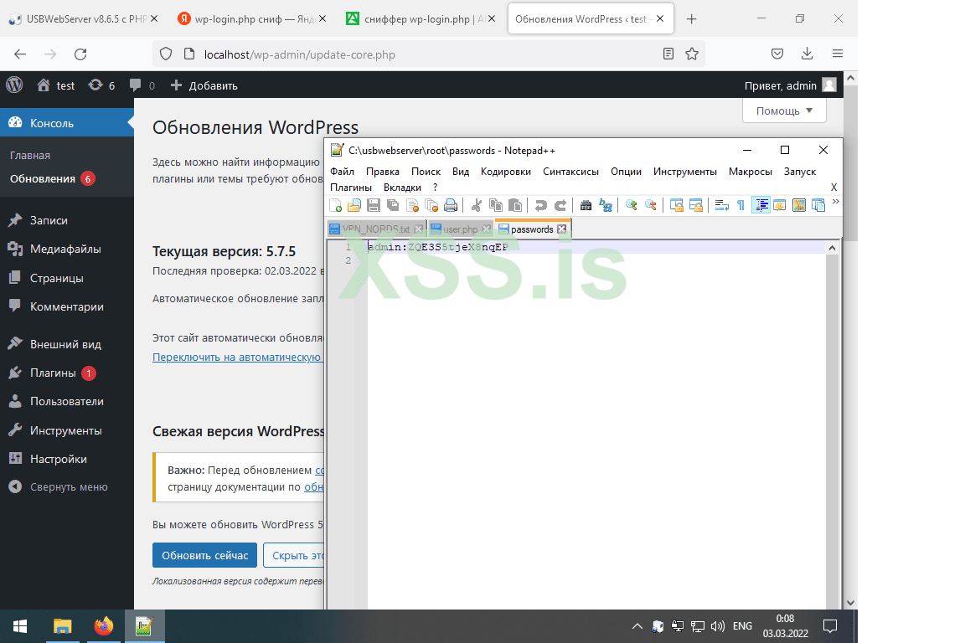Open File Explorer from taskbar
Screen dimensions: 965x643
coord(62,626)
